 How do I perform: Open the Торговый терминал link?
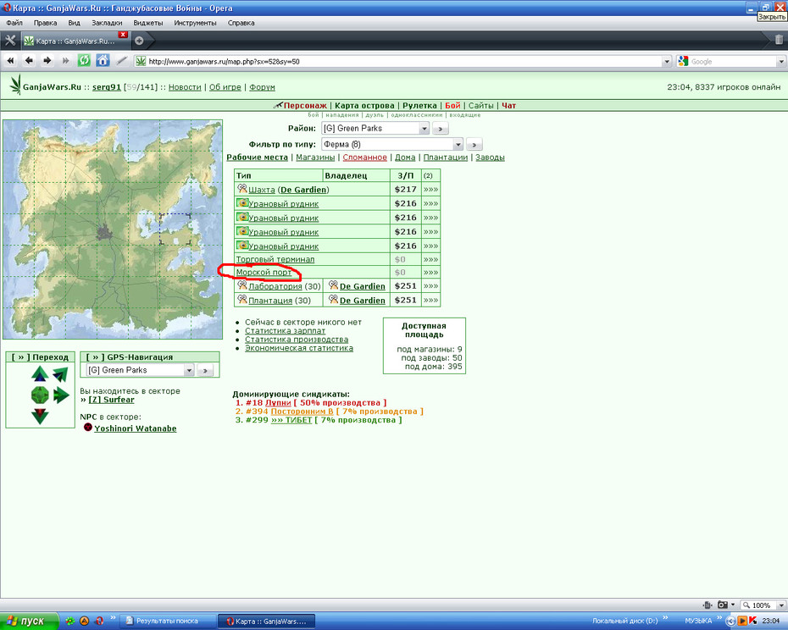tap(275, 259)
